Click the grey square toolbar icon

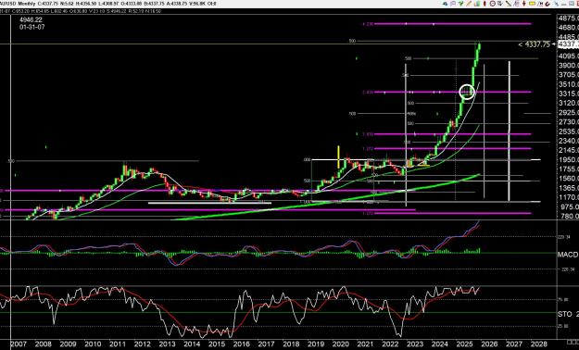pos(572,4)
